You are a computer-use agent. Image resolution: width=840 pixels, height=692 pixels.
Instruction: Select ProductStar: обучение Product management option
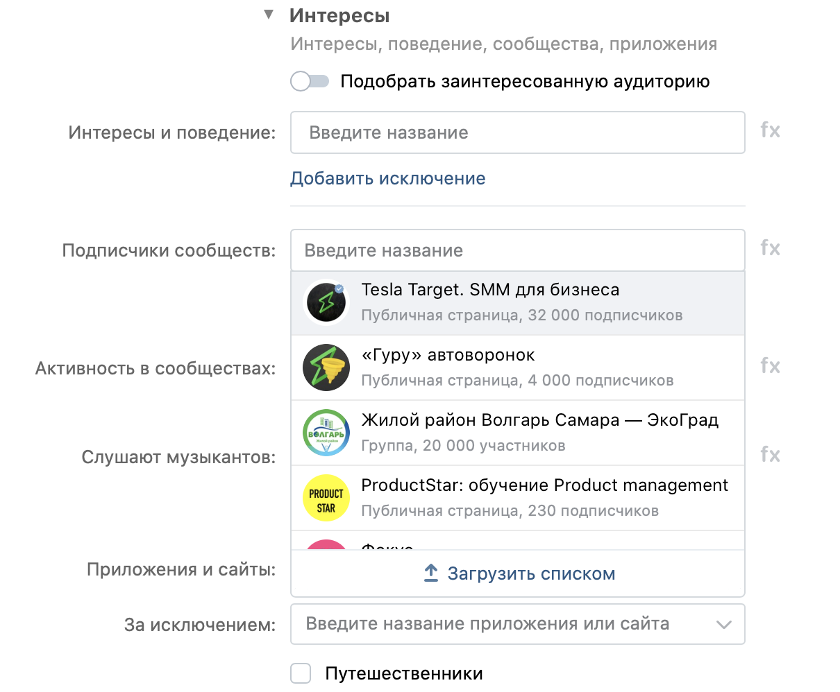tap(518, 499)
